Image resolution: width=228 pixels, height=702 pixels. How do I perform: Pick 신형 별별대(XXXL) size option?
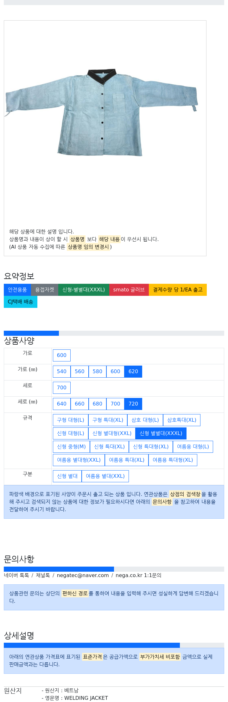coord(161,433)
